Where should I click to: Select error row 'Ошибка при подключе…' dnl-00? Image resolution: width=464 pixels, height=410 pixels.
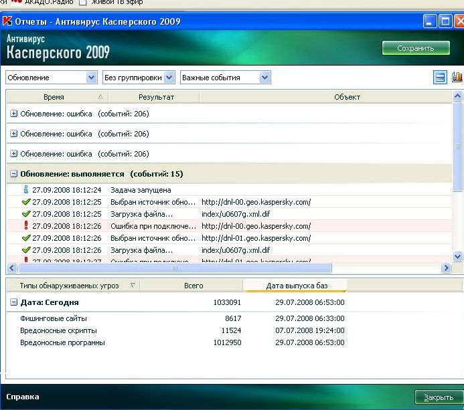click(229, 226)
